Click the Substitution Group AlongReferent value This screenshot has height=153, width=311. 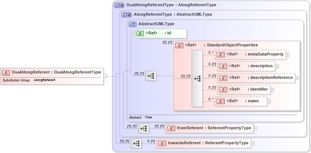coord(44,80)
